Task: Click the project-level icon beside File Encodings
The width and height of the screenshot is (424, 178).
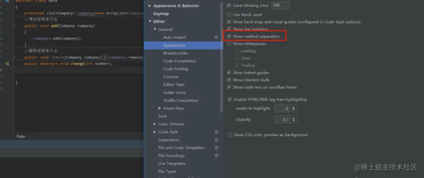Action: pos(216,156)
